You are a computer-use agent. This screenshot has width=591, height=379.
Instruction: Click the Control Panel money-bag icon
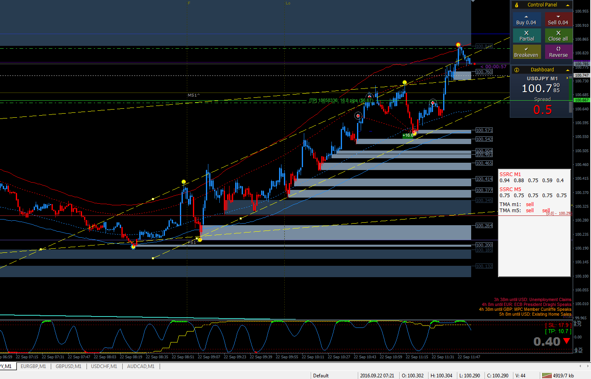tap(516, 5)
